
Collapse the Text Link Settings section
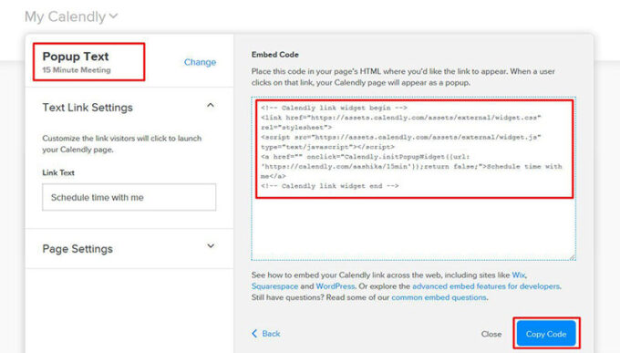point(211,105)
